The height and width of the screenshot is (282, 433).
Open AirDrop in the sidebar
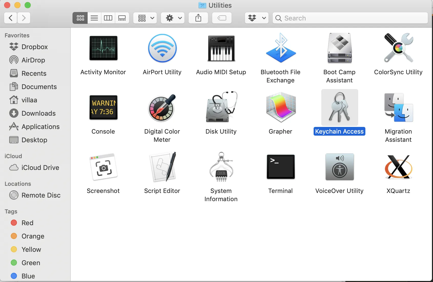pyautogui.click(x=35, y=60)
